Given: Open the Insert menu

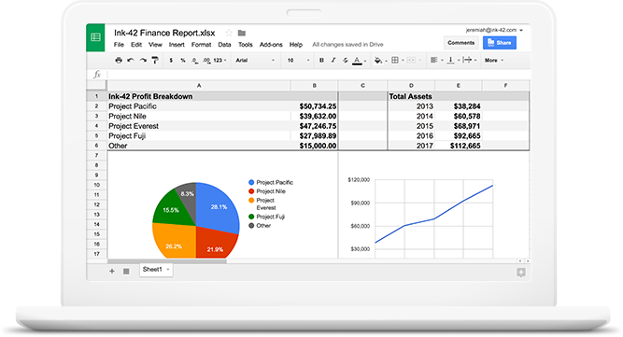Looking at the screenshot, I should click(x=177, y=45).
